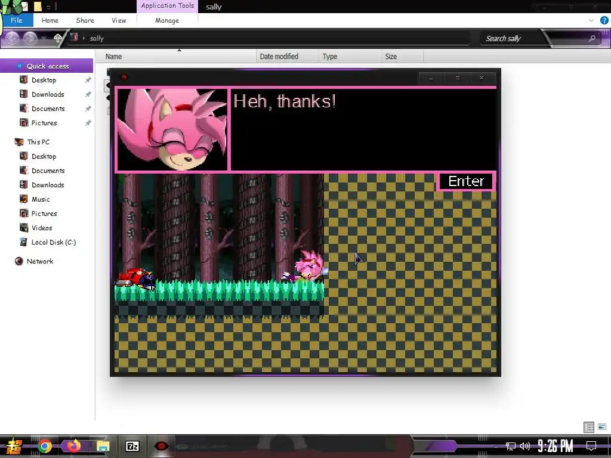Switch to the View ribbon tab
Screen dimensions: 611x458
point(119,20)
